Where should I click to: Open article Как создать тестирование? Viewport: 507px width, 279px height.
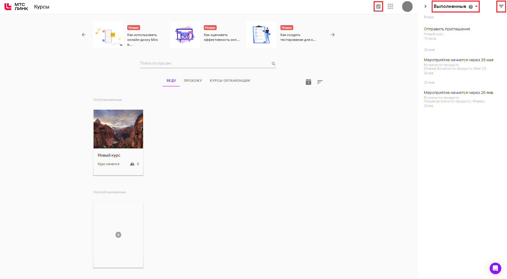pyautogui.click(x=298, y=37)
